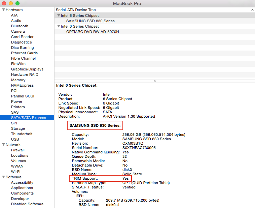
Task: Click the TRIM Support Yes value
Action: [x=125, y=178]
